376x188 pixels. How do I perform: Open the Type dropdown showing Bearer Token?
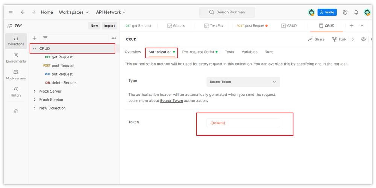coord(243,82)
